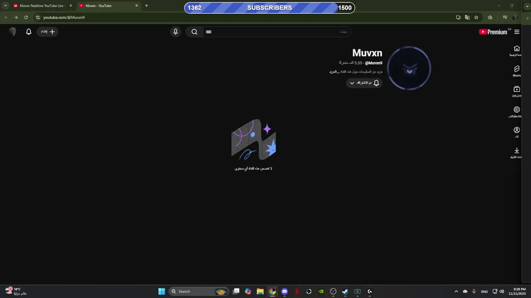Translate this page icon in address bar
This screenshot has width=531, height=298.
pos(467,17)
